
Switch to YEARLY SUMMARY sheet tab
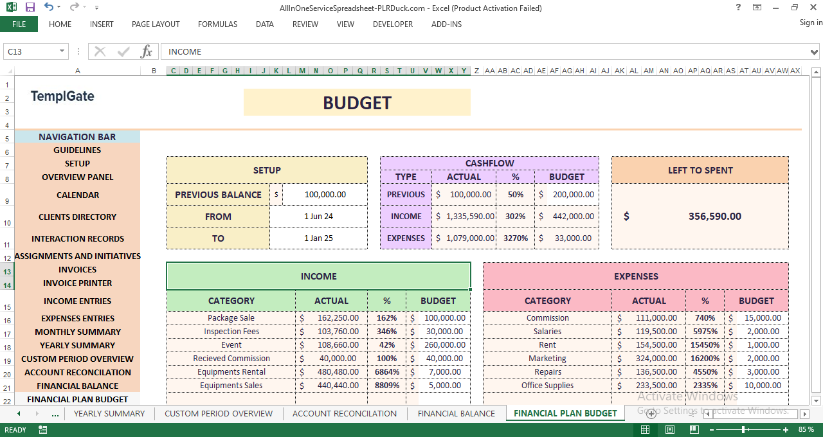click(109, 413)
